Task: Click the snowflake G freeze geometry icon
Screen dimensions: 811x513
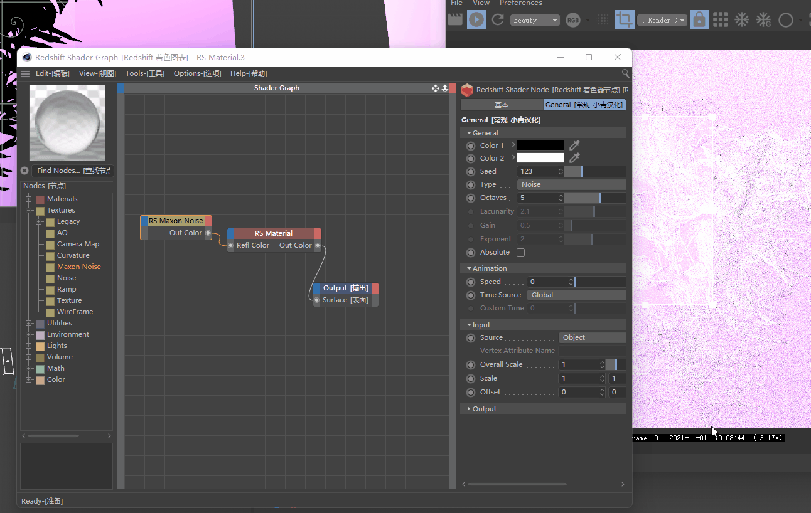Action: 763,20
